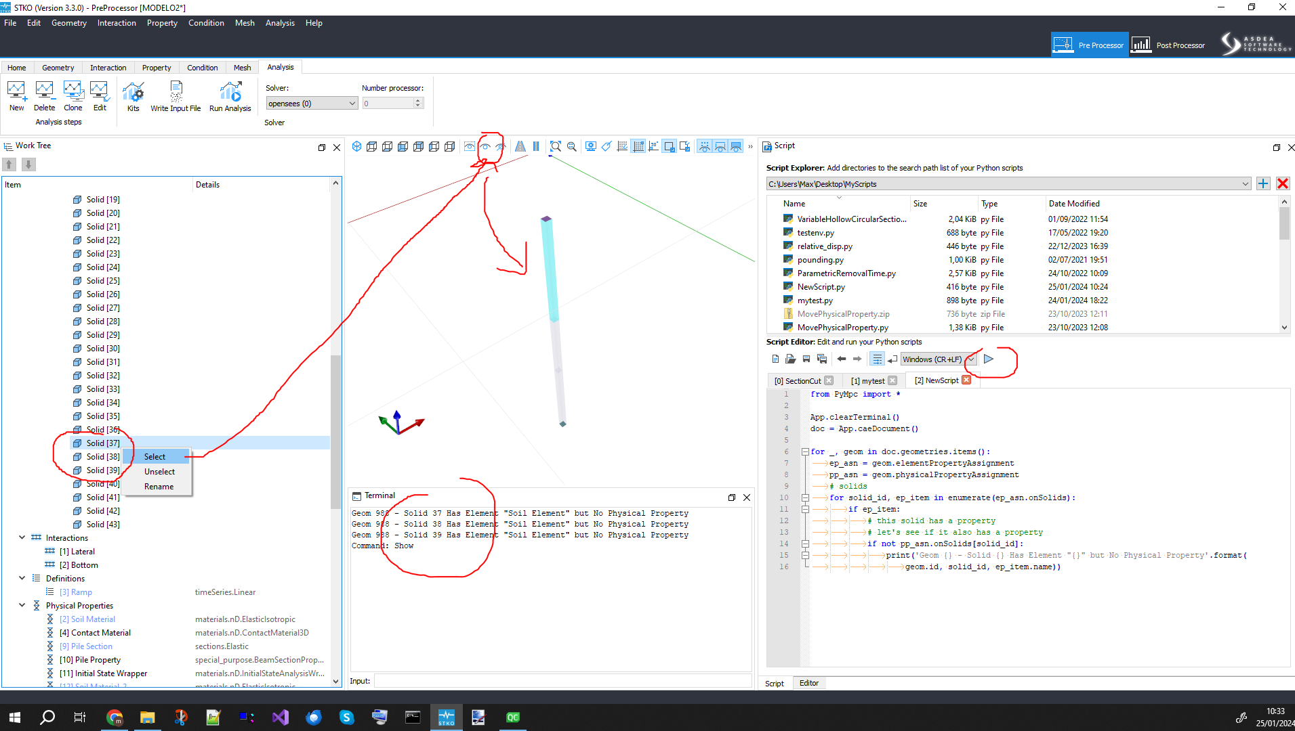Image resolution: width=1295 pixels, height=731 pixels.
Task: Open Chrome from the Windows taskbar
Action: (115, 717)
